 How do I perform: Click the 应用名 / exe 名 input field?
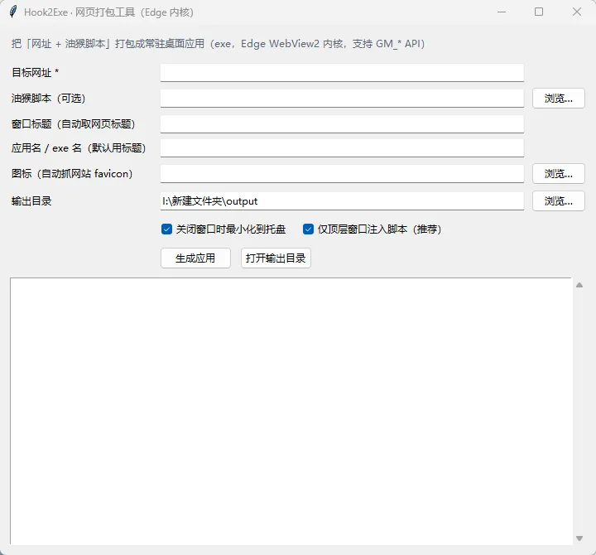(x=342, y=148)
